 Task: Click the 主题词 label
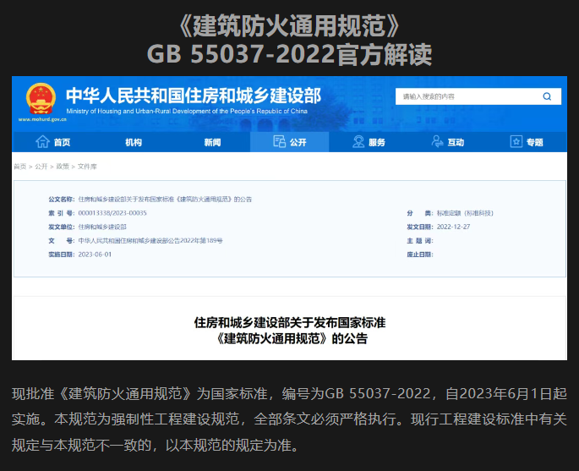pyautogui.click(x=420, y=241)
